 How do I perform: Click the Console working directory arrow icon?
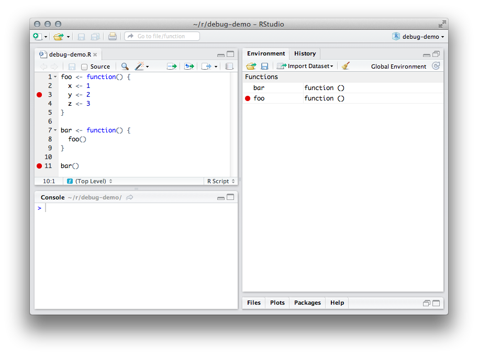(x=129, y=197)
